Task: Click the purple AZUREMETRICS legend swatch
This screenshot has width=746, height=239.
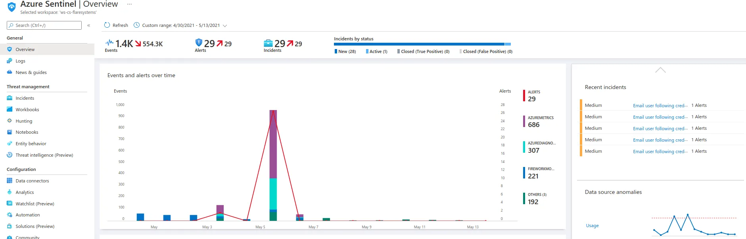Action: click(x=524, y=121)
